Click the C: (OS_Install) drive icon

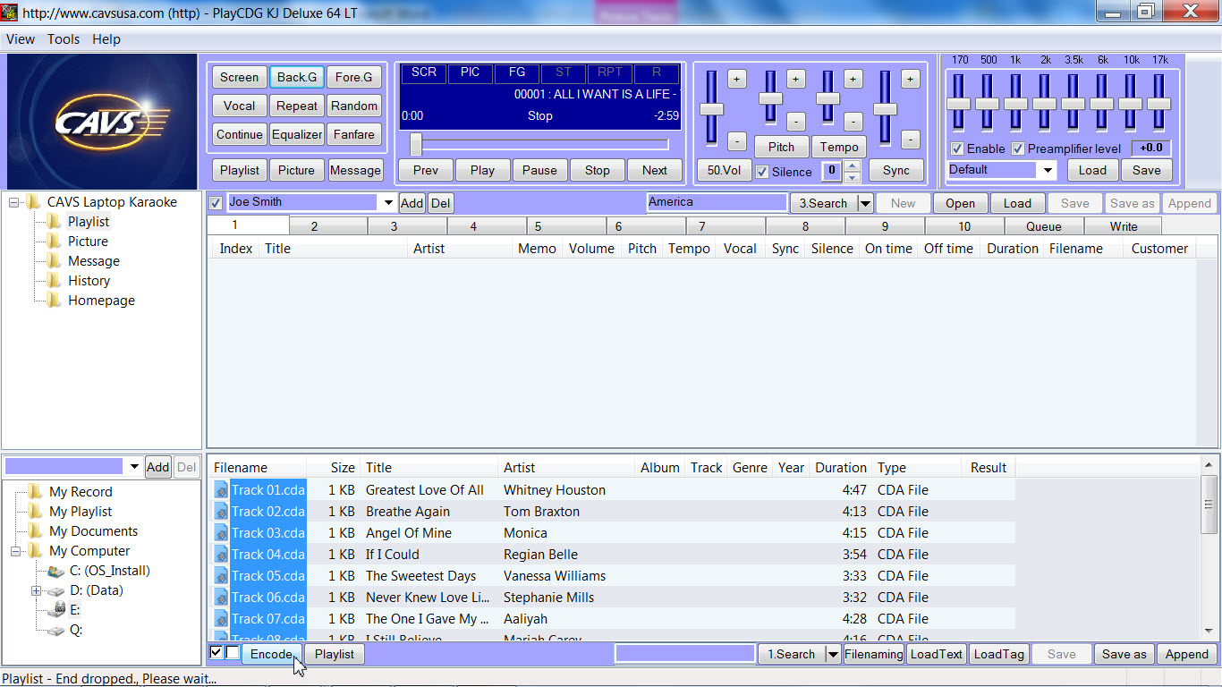coord(55,571)
